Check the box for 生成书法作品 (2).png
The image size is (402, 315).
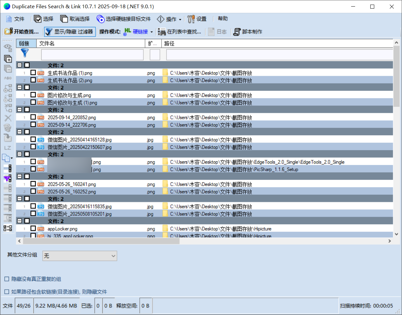coord(33,80)
